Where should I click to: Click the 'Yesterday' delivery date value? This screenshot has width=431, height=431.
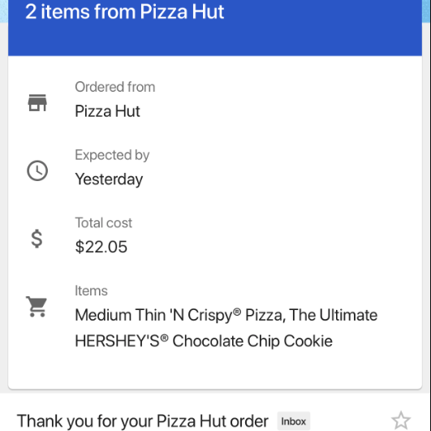109,179
